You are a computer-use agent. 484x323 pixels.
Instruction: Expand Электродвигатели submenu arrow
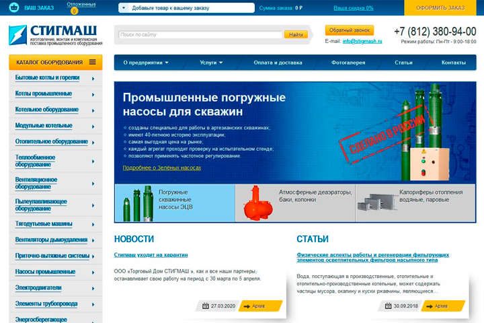[x=93, y=289]
